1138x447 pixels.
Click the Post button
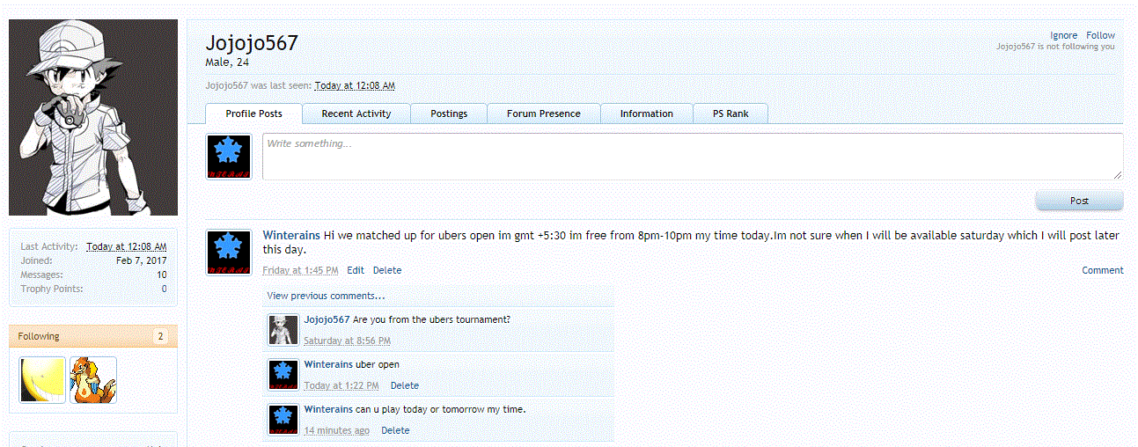click(1079, 201)
